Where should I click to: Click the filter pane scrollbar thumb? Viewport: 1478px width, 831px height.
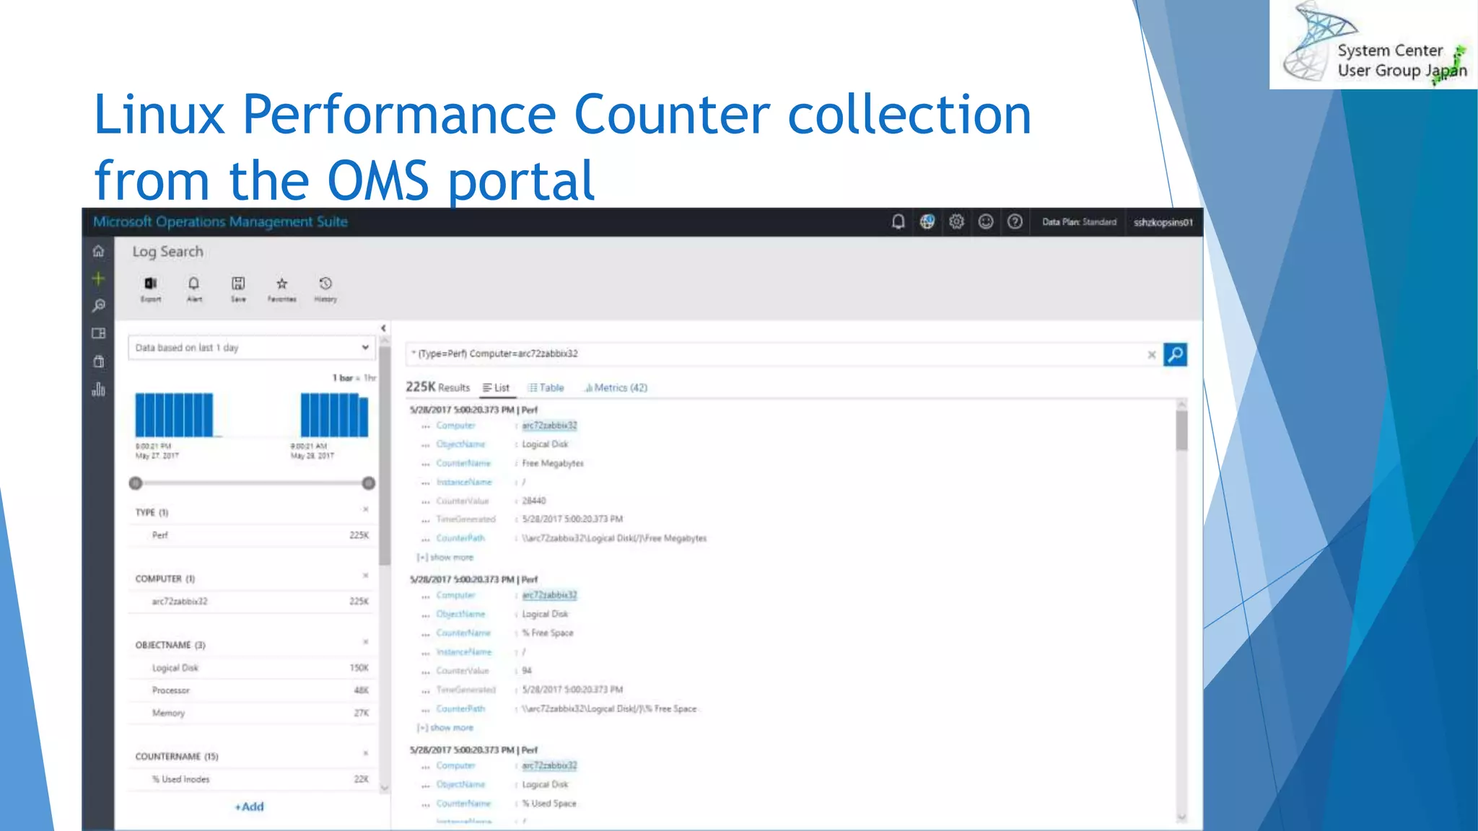click(x=385, y=456)
